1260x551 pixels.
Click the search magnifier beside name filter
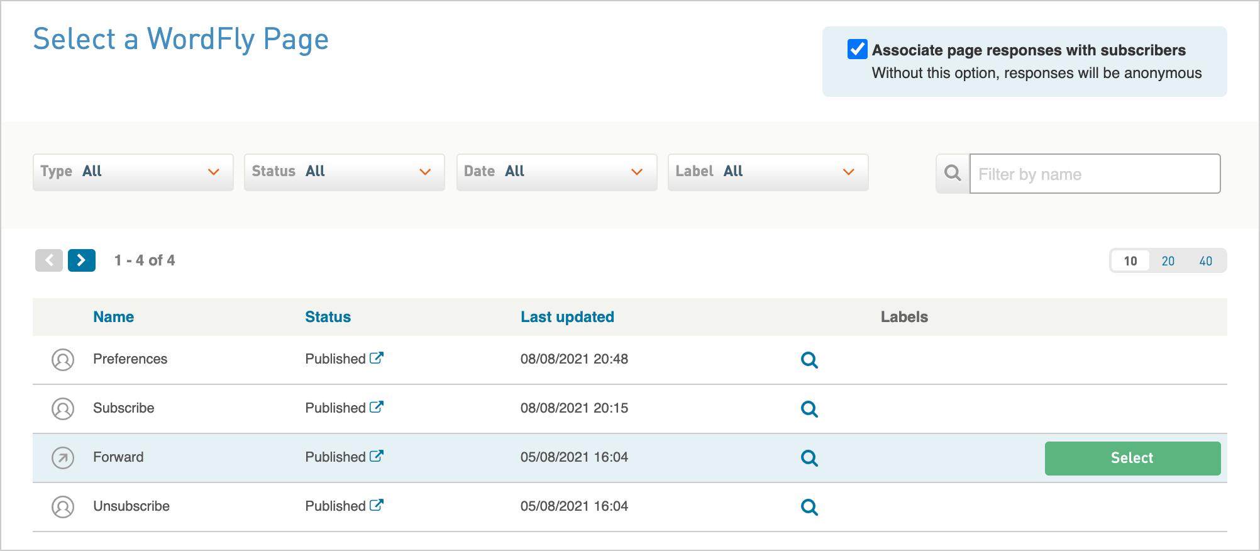pyautogui.click(x=953, y=174)
